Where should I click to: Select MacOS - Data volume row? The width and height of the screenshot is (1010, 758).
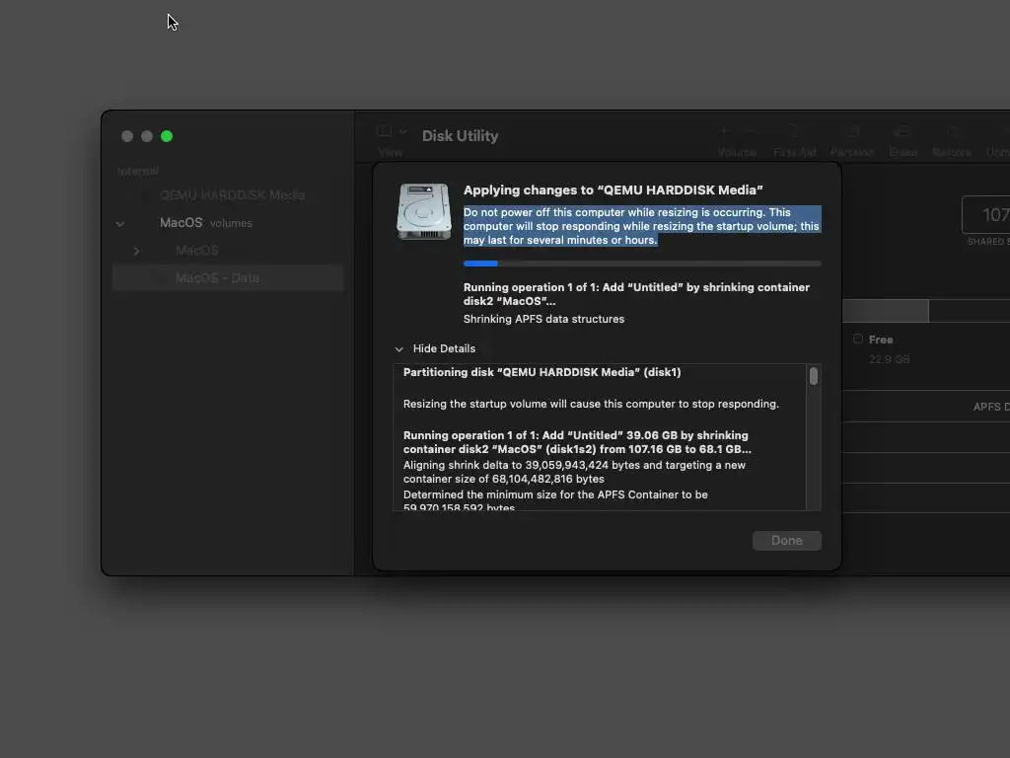(228, 277)
